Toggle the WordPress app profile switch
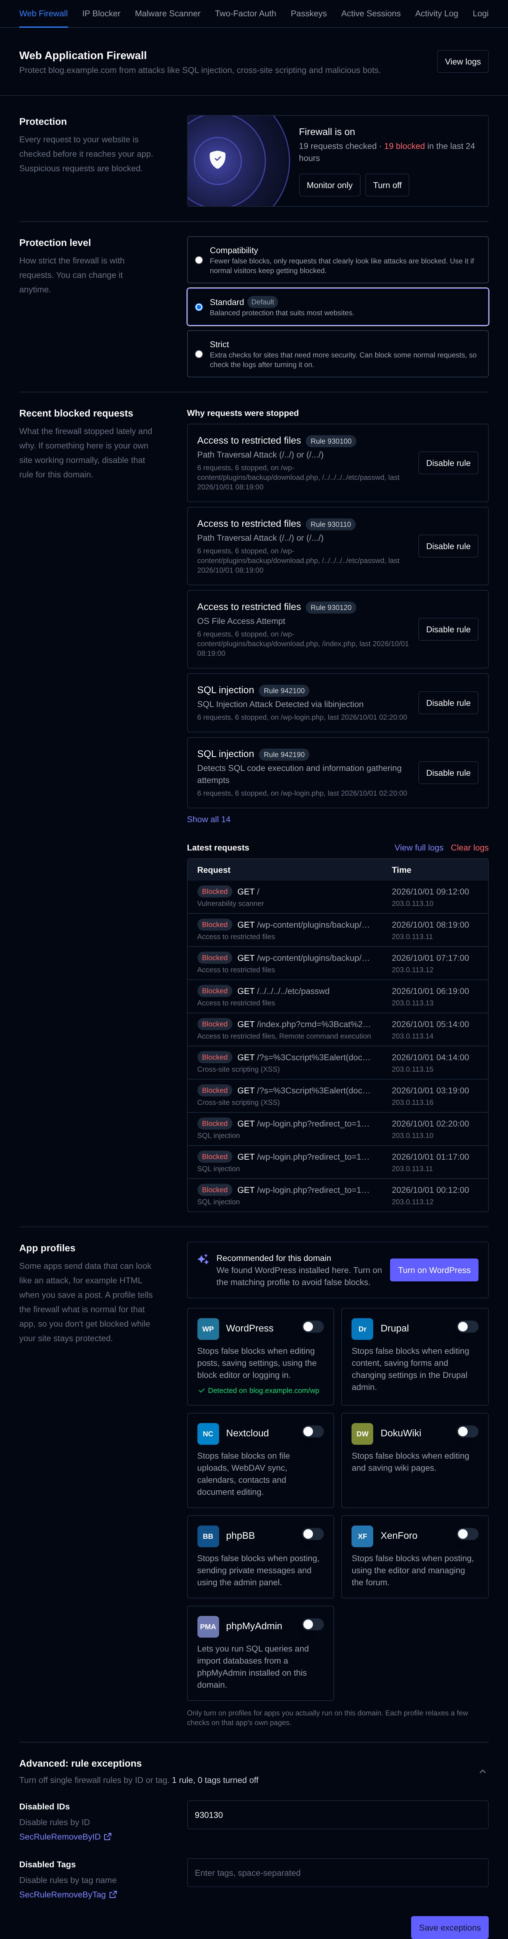The image size is (508, 1939). (x=313, y=1326)
